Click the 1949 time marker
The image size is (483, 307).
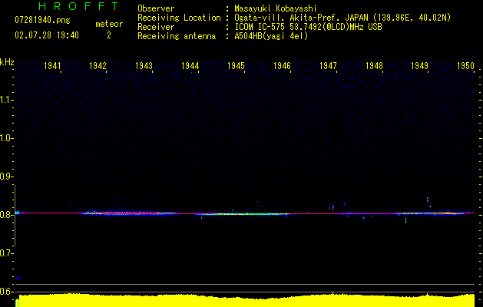[420, 65]
